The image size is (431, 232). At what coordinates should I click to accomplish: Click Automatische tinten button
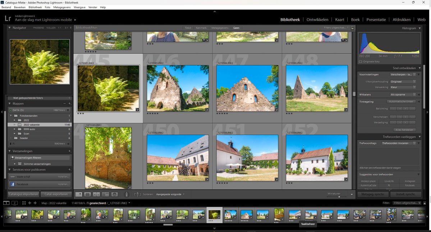(x=401, y=102)
